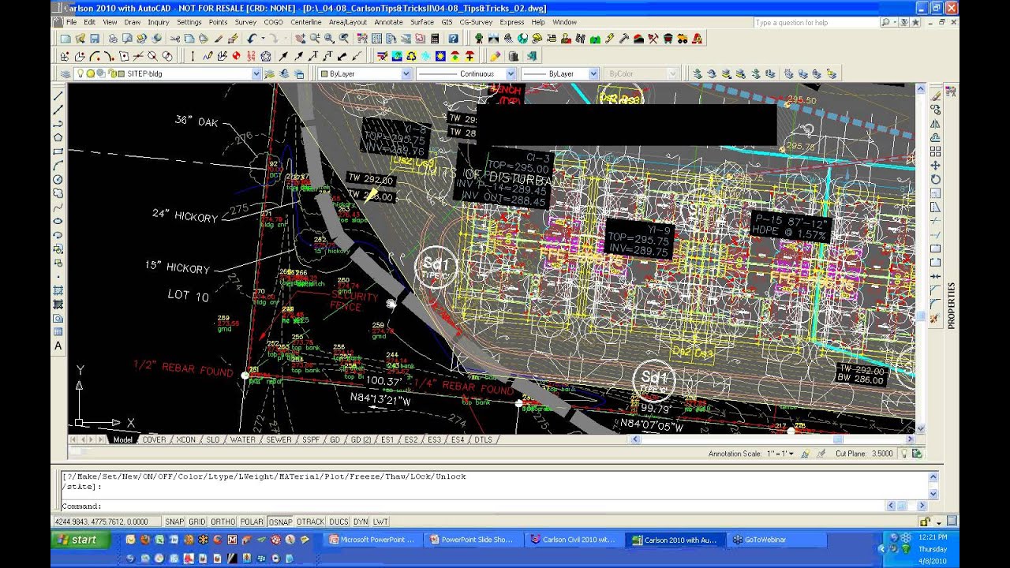
Task: Toggle POLAR tracking in the status bar
Action: tap(252, 521)
